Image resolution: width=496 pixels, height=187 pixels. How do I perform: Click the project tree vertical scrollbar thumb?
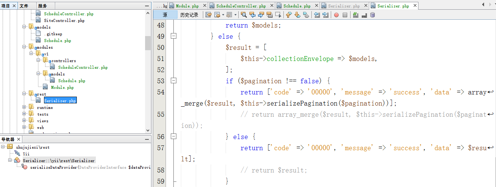148,43
